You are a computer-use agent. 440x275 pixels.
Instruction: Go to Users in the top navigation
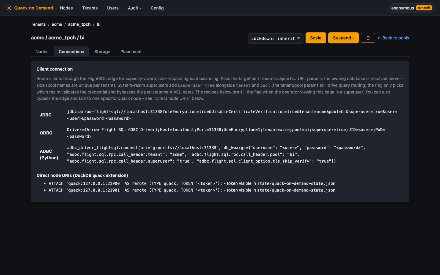(x=113, y=8)
